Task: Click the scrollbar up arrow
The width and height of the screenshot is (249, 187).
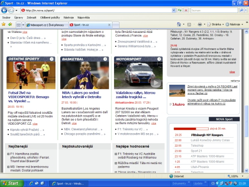Action: tap(247, 31)
